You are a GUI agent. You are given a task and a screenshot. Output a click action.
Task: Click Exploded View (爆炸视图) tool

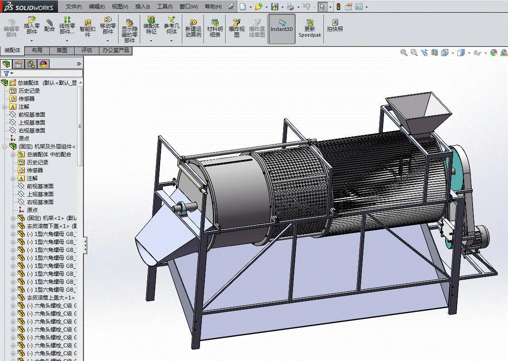point(237,27)
